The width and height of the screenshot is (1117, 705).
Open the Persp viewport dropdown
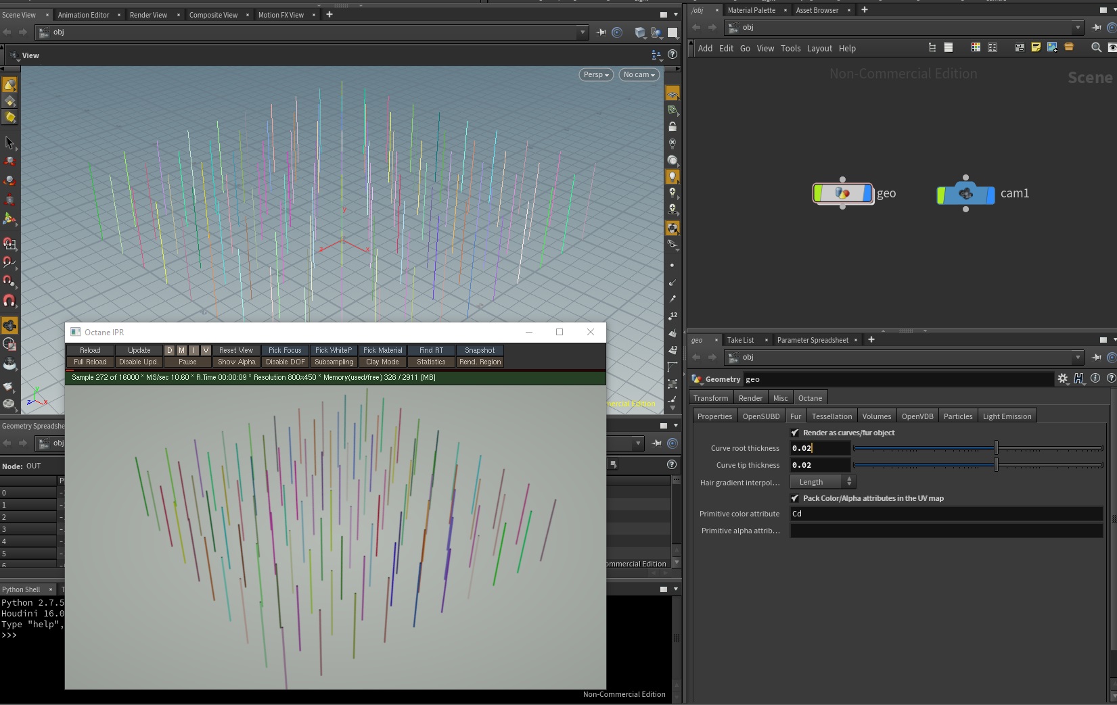click(x=596, y=74)
